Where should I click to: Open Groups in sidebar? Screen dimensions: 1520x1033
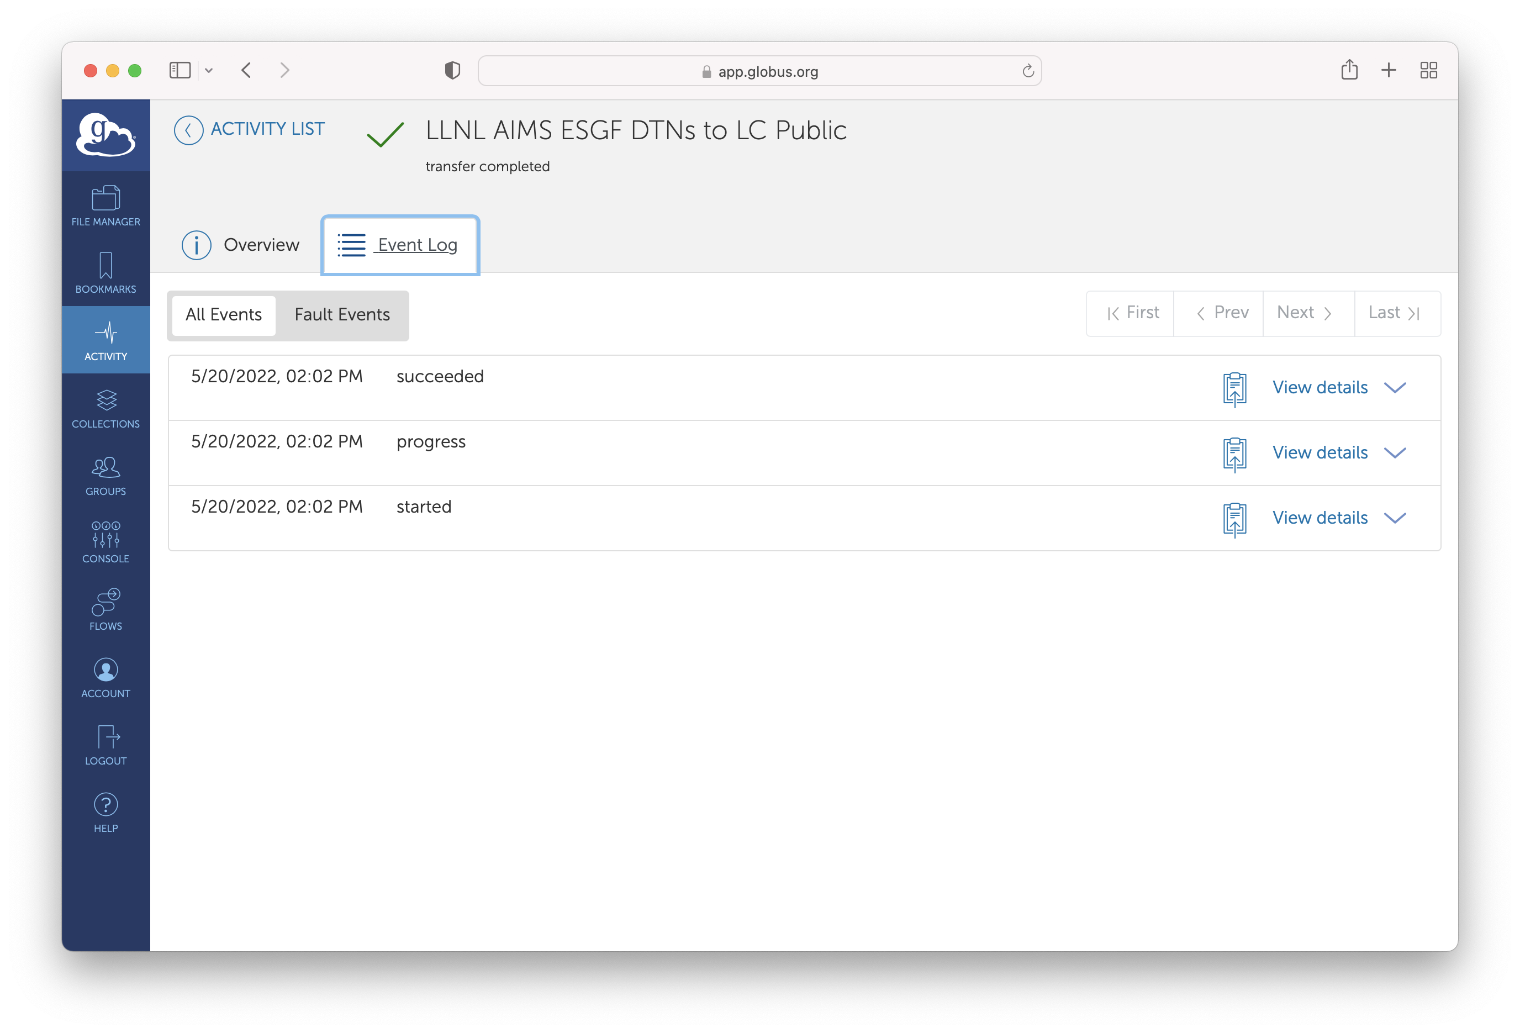[106, 476]
